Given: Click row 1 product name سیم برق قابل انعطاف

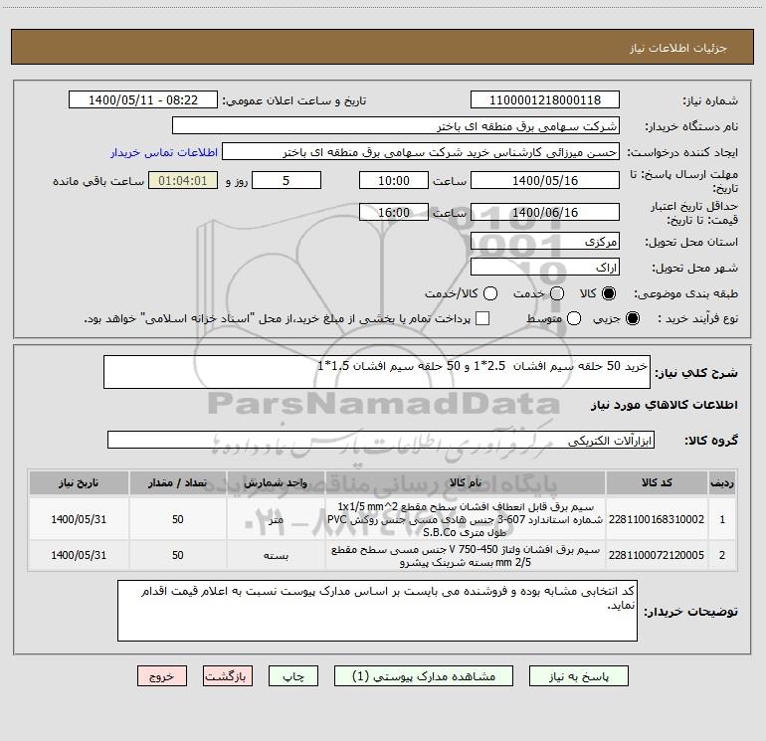Looking at the screenshot, I should tap(466, 519).
